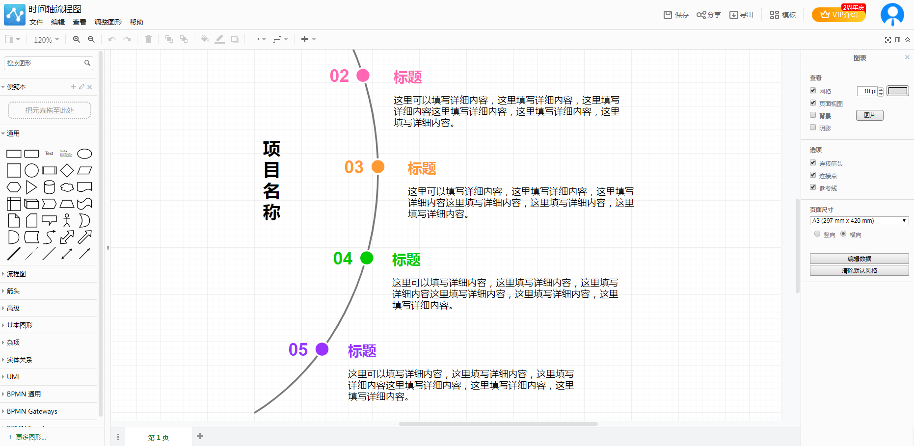Screen dimensions: 914x446
Task: Select the Fill Color bucket icon
Action: click(x=205, y=39)
